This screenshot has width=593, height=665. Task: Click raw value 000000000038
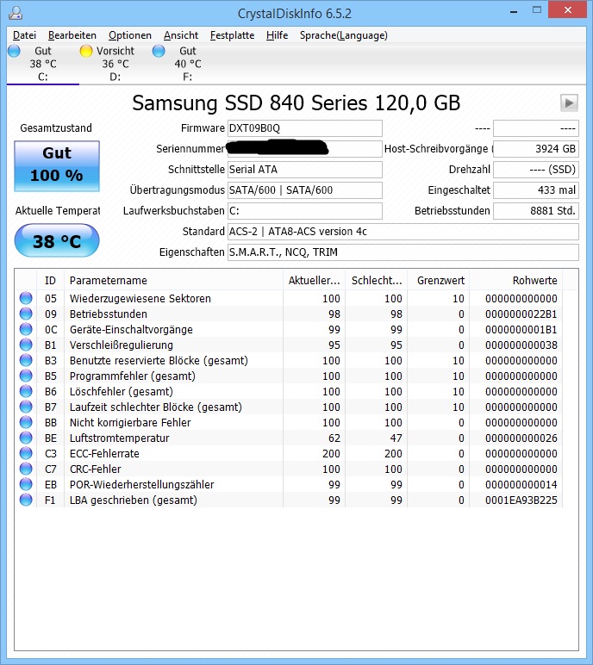(521, 345)
